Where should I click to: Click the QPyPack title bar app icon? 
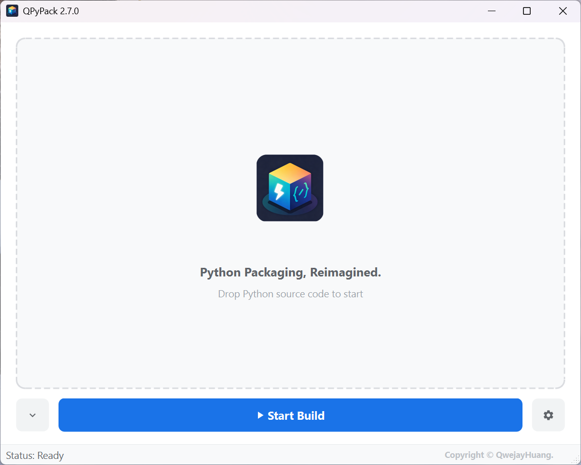click(12, 11)
